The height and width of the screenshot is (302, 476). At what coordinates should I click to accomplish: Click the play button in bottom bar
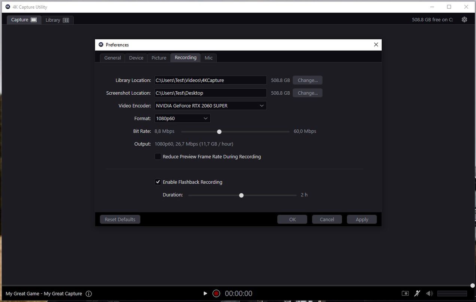(205, 293)
